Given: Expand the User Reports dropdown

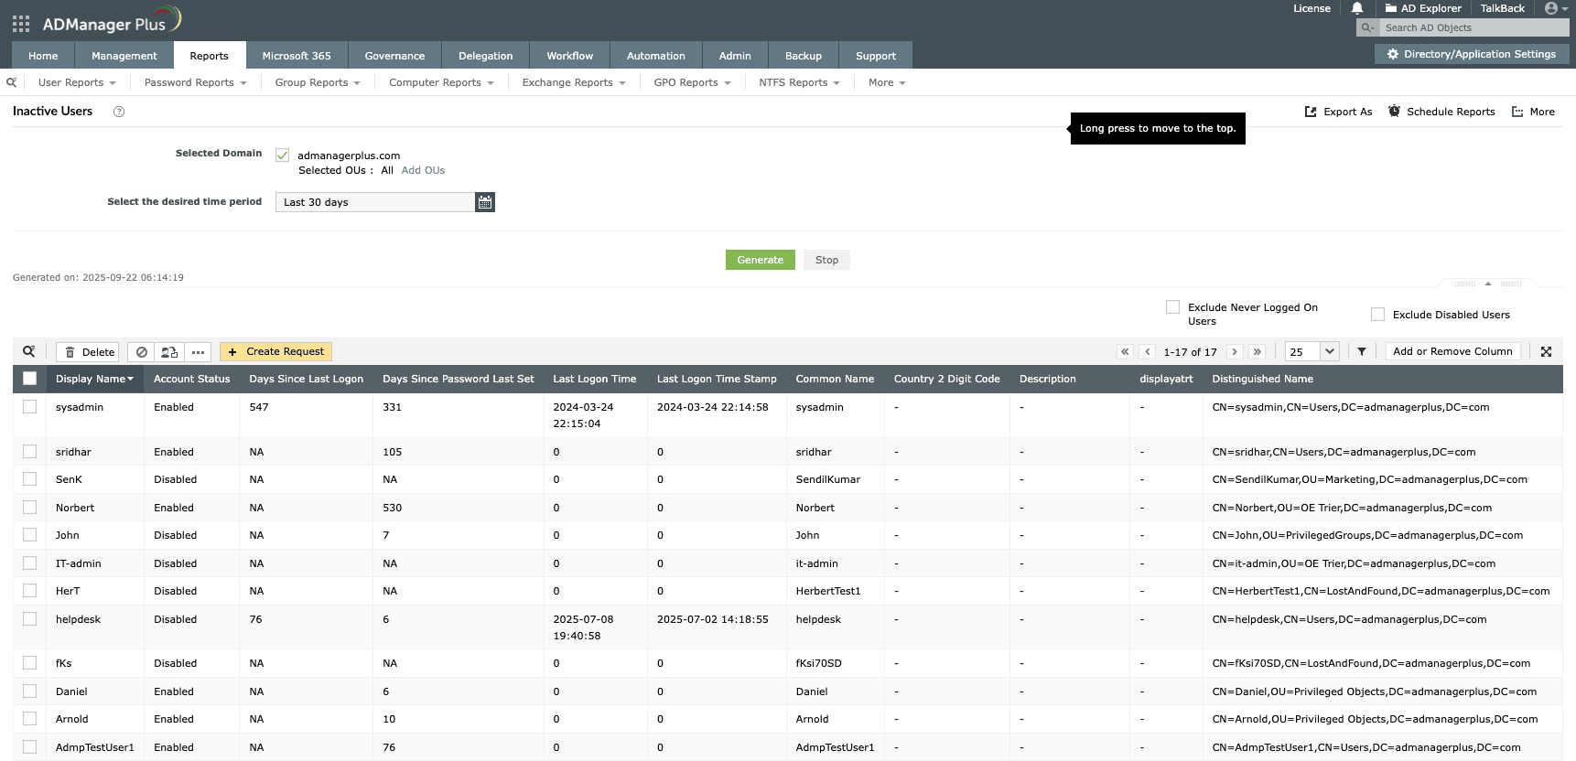Looking at the screenshot, I should coord(77,82).
